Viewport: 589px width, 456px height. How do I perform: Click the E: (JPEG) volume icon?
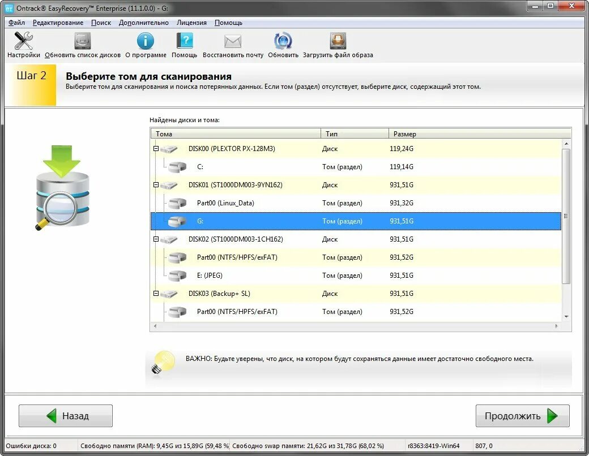tap(177, 276)
